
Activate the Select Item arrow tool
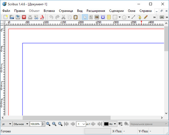pos(85,17)
